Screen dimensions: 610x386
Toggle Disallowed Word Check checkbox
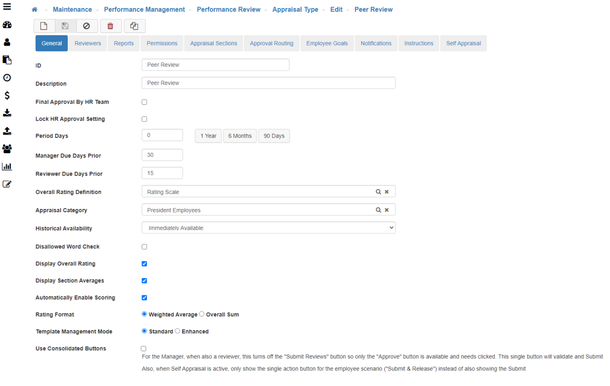[x=145, y=247]
